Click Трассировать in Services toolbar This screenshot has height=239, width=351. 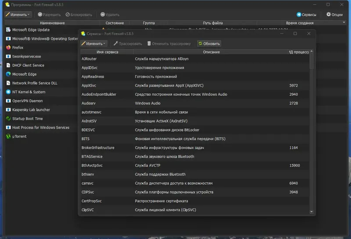point(128,44)
